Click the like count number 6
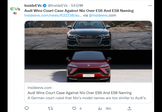This screenshot has width=162, height=112. (81, 109)
